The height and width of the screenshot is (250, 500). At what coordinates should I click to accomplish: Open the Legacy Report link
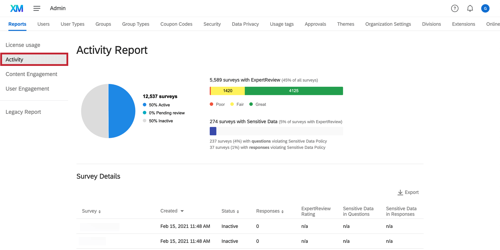coord(23,112)
